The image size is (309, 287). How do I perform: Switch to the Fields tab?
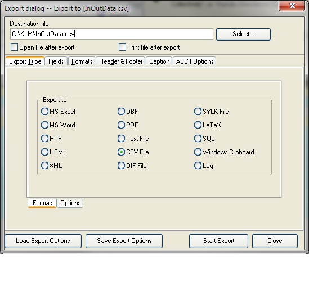pyautogui.click(x=56, y=61)
